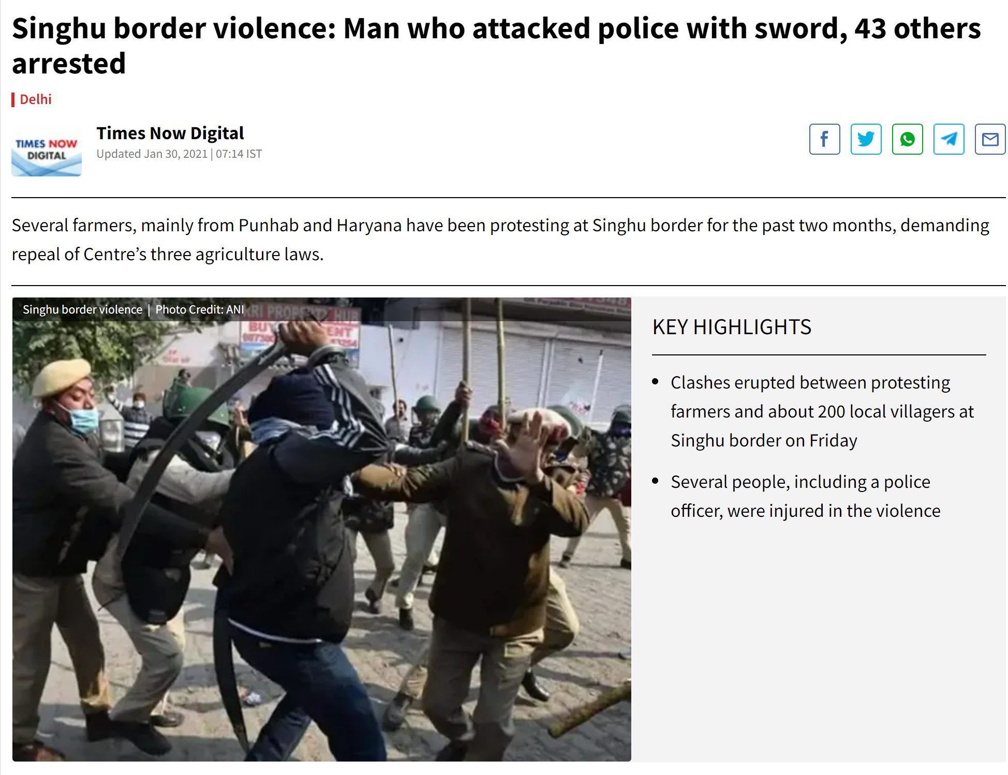Click the article summary about farmers protesting

point(500,240)
